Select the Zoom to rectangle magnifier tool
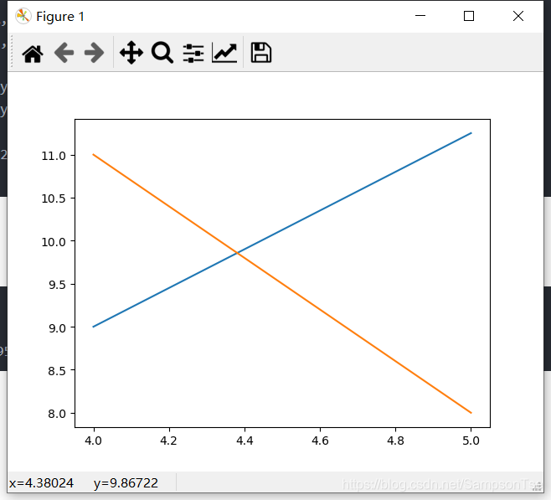This screenshot has width=551, height=500. click(162, 53)
